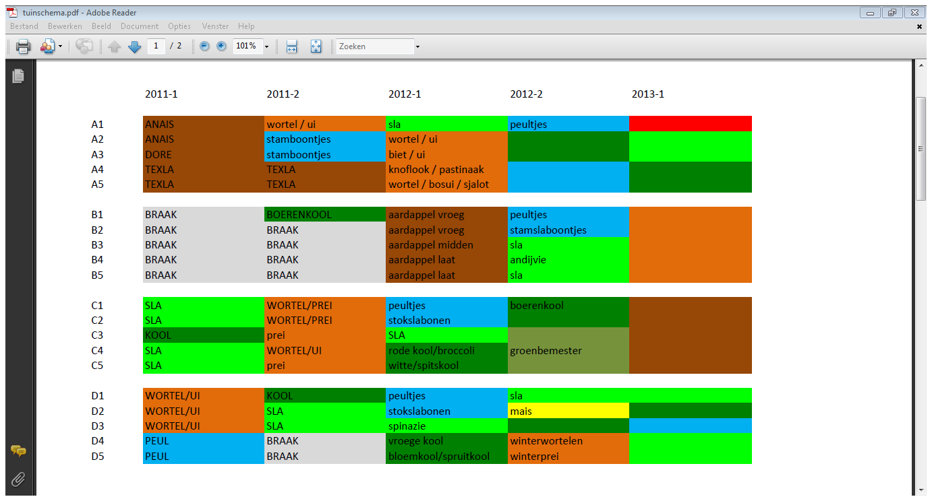The width and height of the screenshot is (932, 501).
Task: Click the page number input field
Action: pos(156,46)
